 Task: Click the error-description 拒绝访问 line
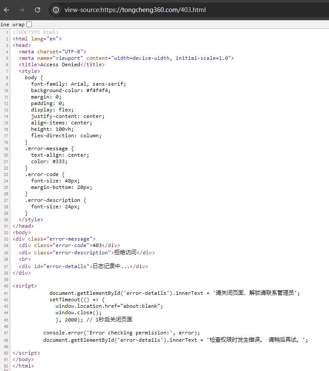coord(87,253)
